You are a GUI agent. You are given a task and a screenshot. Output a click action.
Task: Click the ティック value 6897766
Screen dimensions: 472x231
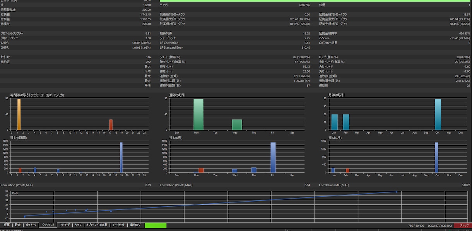point(304,5)
